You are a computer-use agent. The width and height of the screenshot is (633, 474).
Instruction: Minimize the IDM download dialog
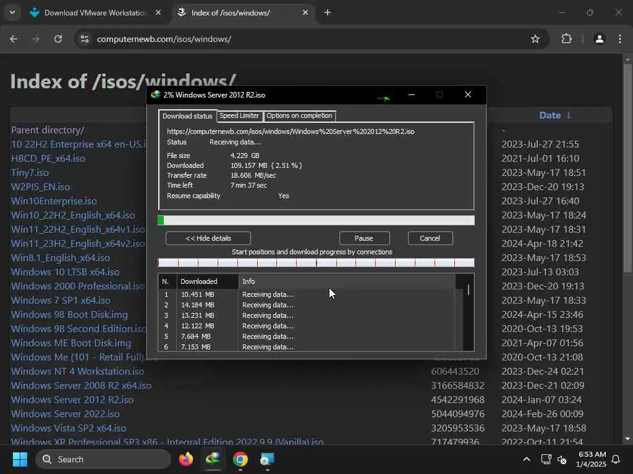tap(411, 94)
